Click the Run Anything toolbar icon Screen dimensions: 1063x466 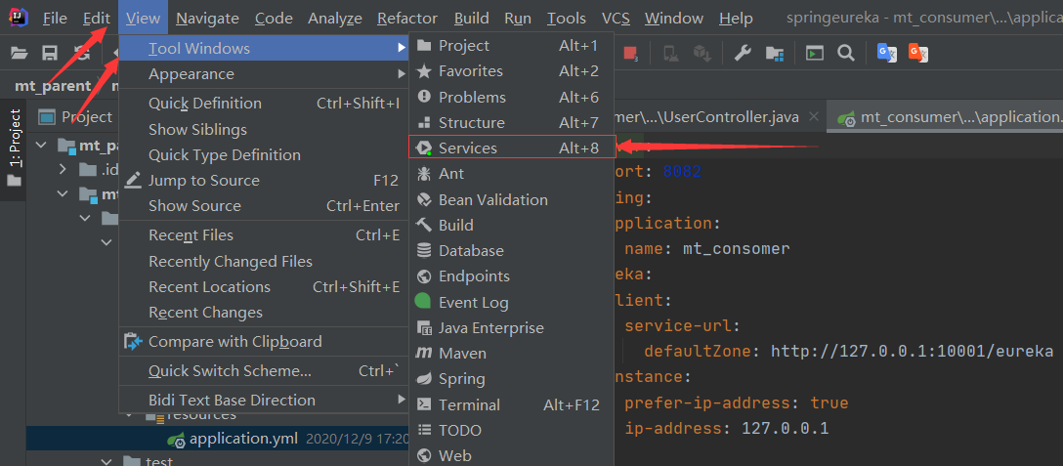pyautogui.click(x=815, y=53)
